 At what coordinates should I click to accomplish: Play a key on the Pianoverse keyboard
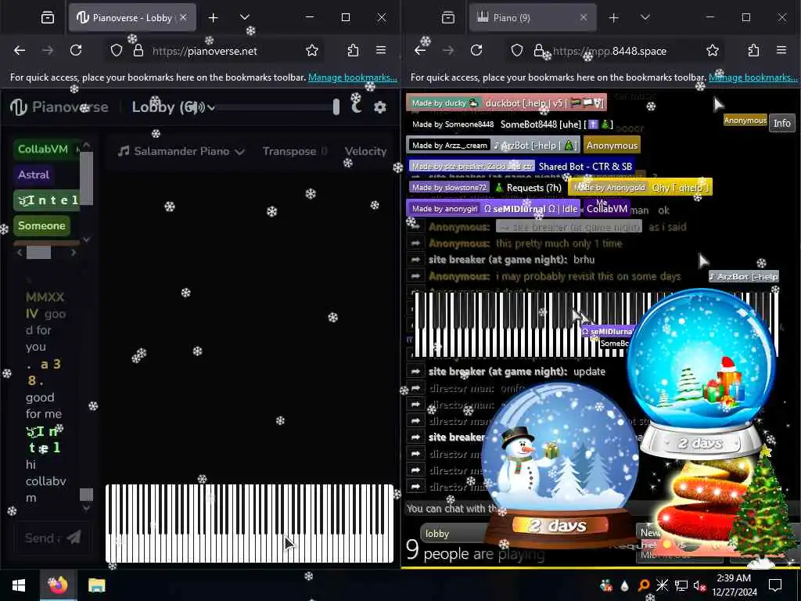250,524
